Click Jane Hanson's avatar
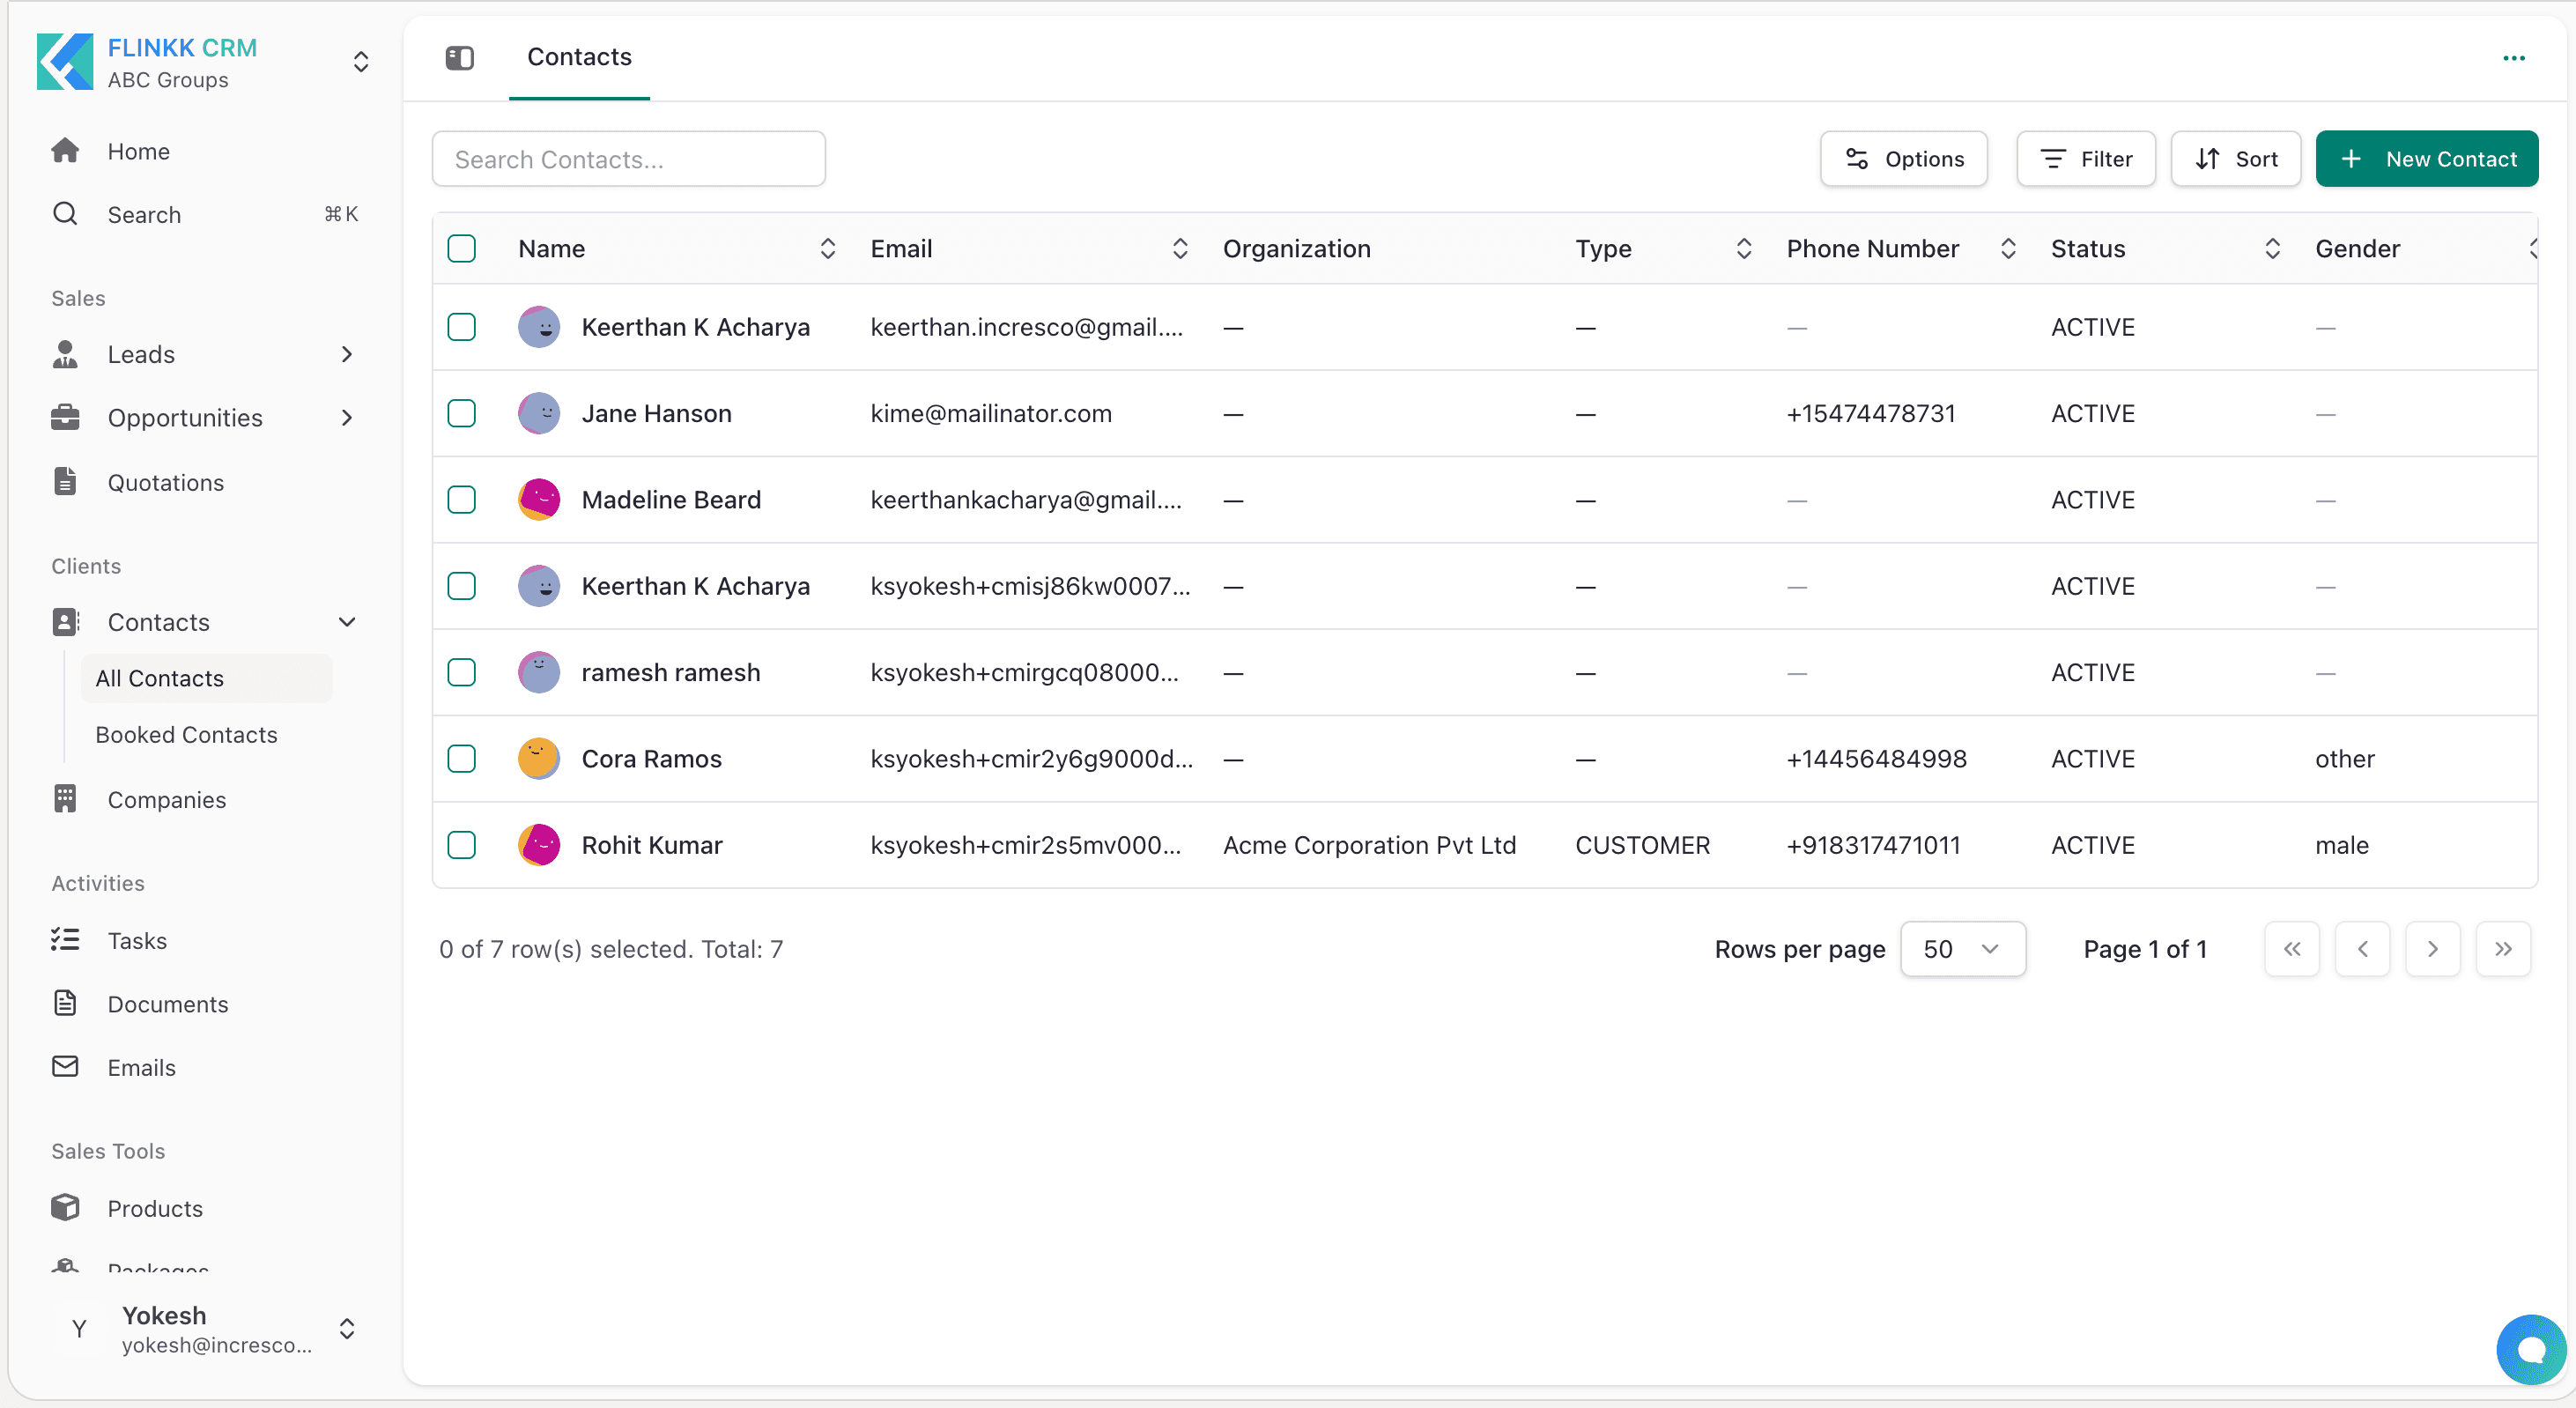The height and width of the screenshot is (1408, 2576). coord(539,413)
